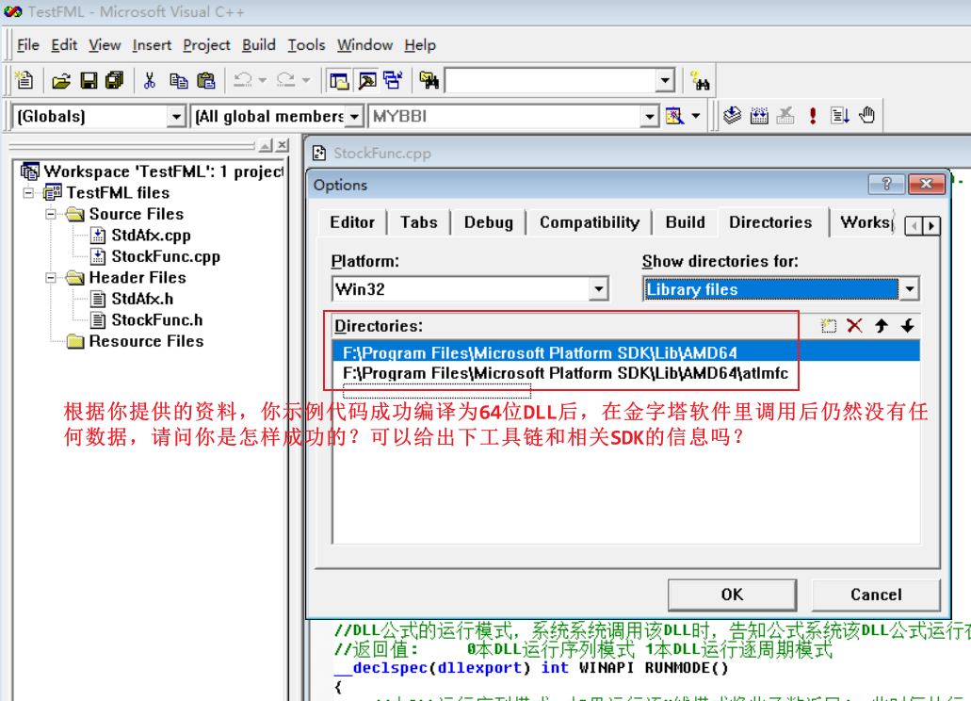Click the Search binoculars icon

701,80
